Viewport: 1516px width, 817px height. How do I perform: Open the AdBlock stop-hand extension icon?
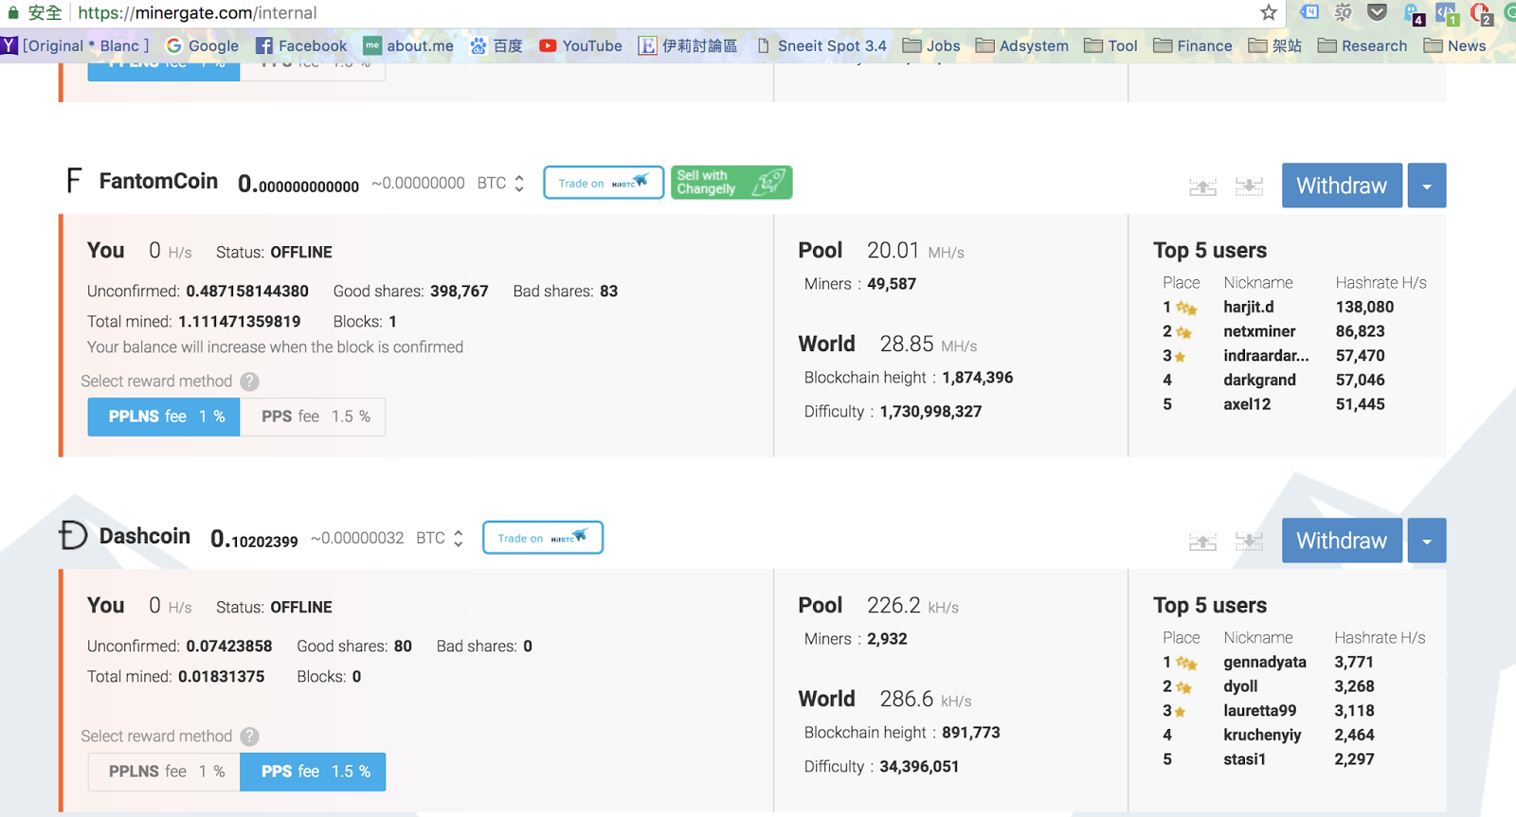[x=1481, y=13]
